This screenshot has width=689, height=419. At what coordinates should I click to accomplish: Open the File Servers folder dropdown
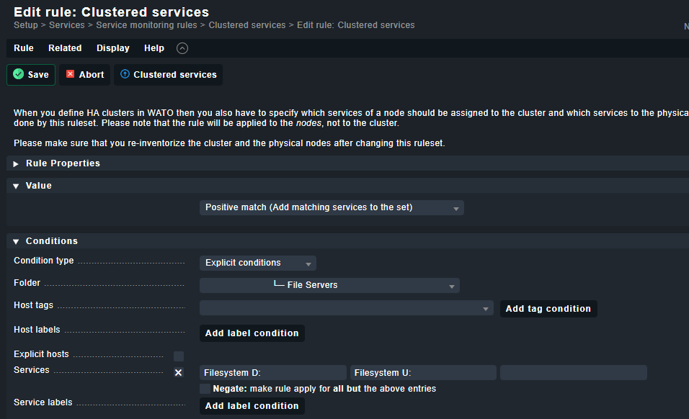point(329,285)
